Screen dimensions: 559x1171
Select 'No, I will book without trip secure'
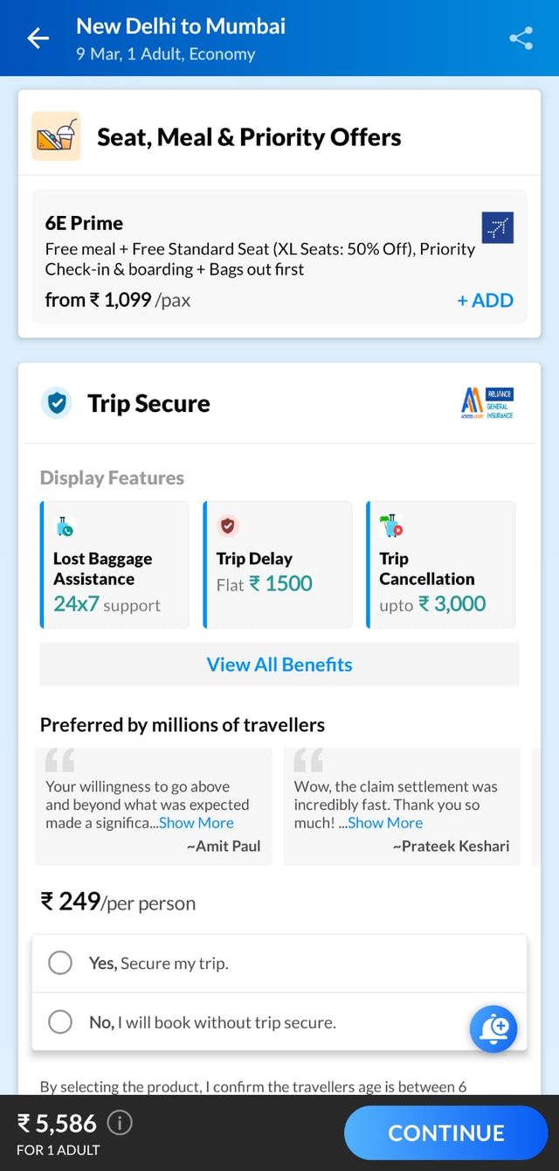pos(60,1021)
